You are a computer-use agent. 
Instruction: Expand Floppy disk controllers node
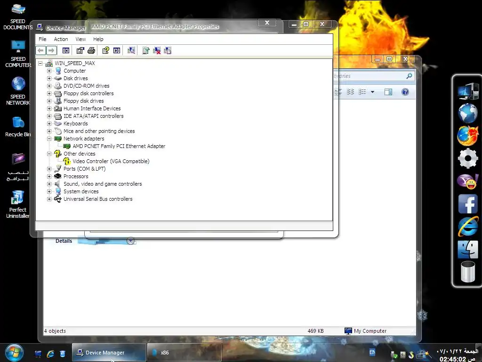click(49, 93)
